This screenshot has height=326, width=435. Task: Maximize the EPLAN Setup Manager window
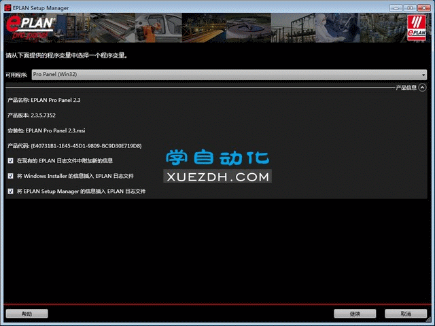[x=410, y=8]
